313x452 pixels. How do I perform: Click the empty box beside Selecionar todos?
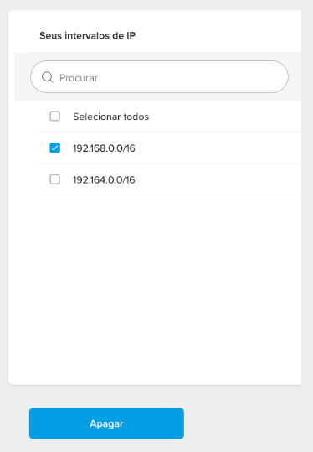(54, 117)
